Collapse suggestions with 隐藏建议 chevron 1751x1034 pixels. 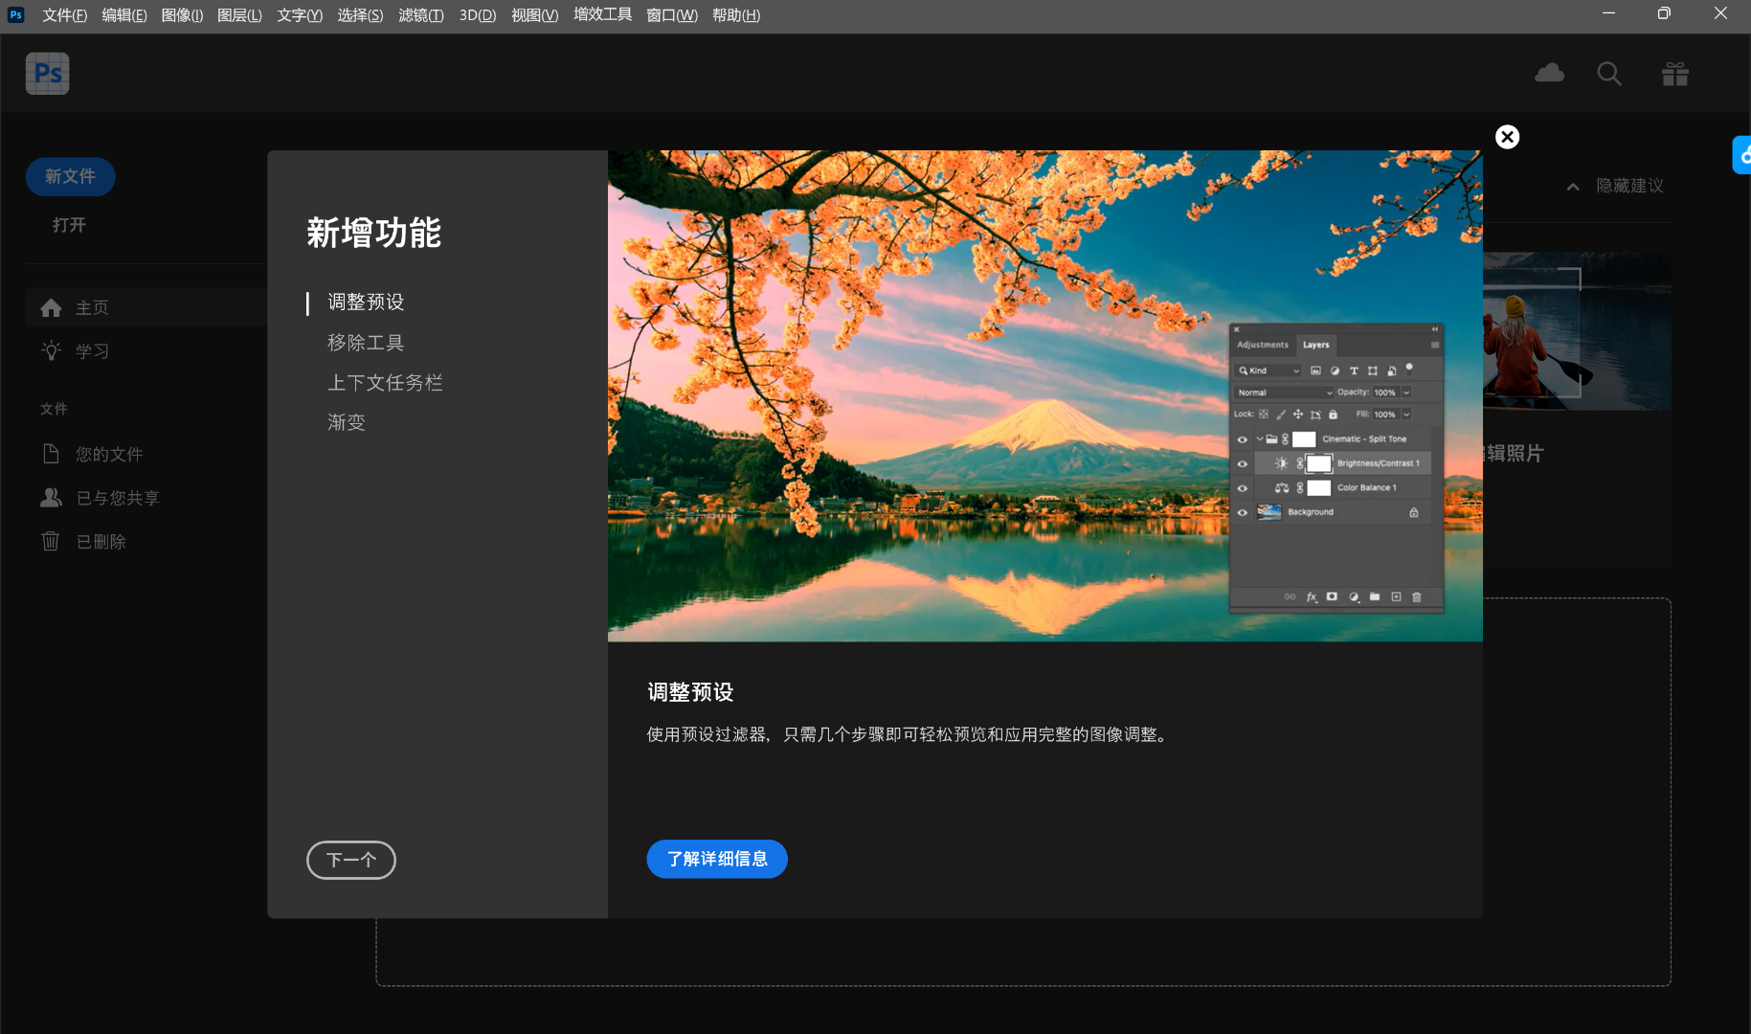tap(1573, 187)
